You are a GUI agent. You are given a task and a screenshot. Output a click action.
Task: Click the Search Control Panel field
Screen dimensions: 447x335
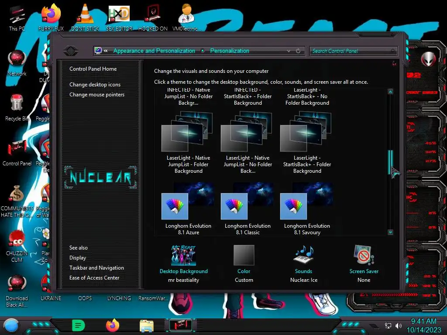[354, 51]
